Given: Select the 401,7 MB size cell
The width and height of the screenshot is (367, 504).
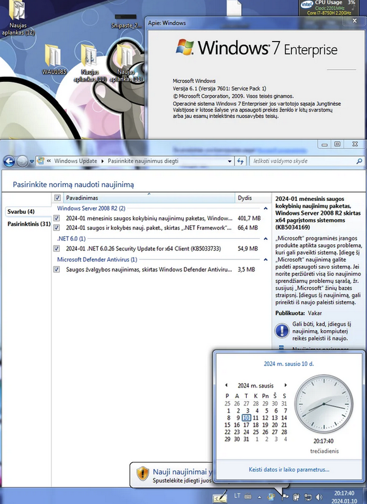Looking at the screenshot, I should pyautogui.click(x=249, y=218).
